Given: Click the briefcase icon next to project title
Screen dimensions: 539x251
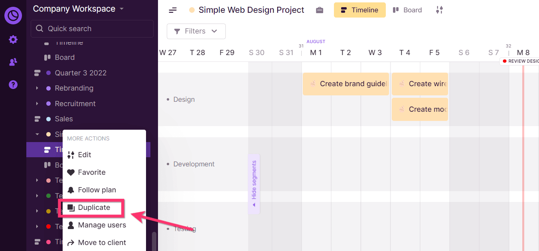Looking at the screenshot, I should [320, 10].
